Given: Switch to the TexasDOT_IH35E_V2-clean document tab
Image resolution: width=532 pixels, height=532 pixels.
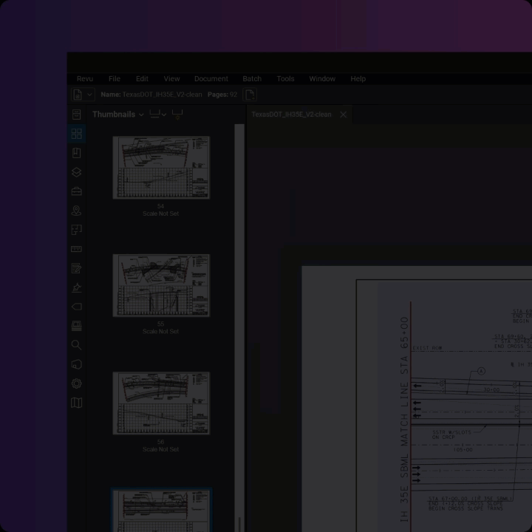Looking at the screenshot, I should (291, 115).
